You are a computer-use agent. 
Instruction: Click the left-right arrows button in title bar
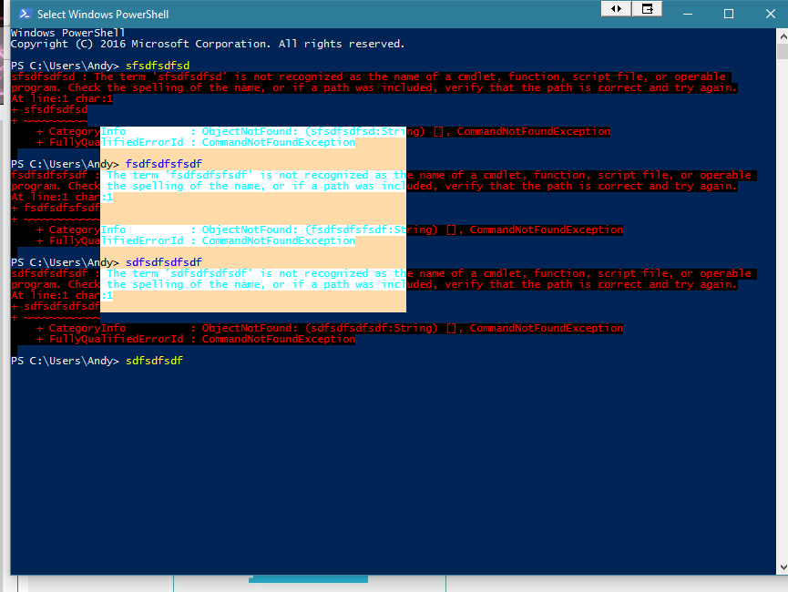(x=616, y=8)
